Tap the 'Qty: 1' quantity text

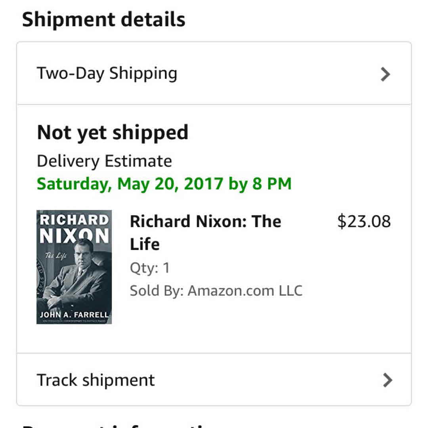150,268
